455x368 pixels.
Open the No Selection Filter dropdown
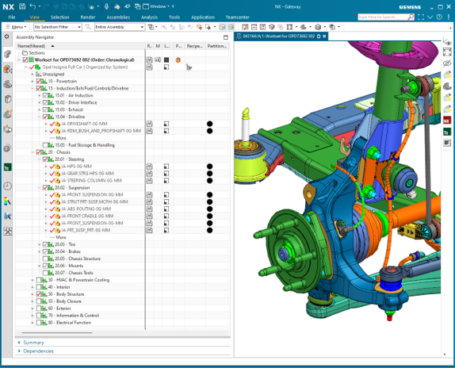tap(57, 27)
